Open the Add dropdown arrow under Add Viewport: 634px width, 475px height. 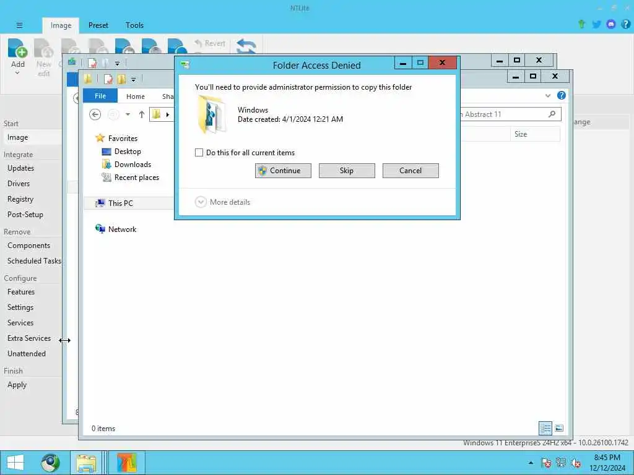[17, 73]
